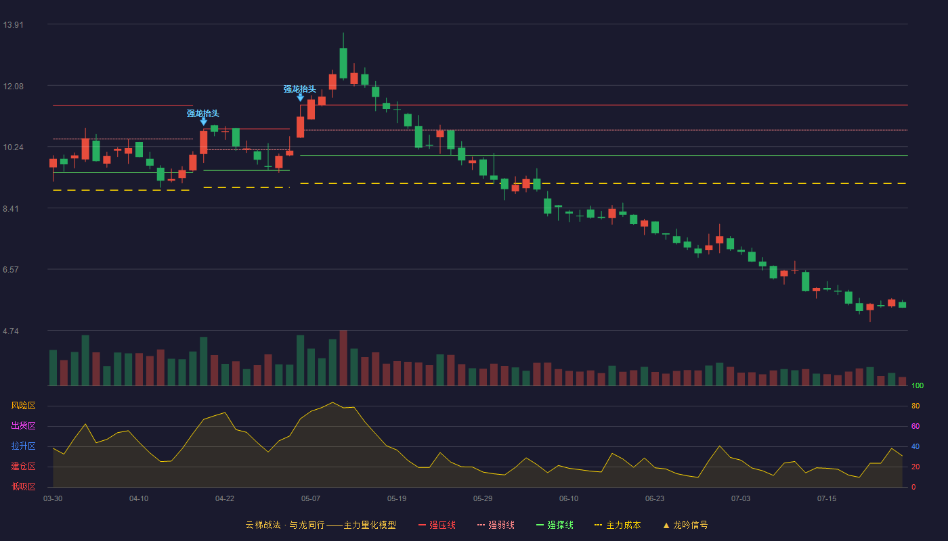Click the 05-07 date label

[x=311, y=498]
